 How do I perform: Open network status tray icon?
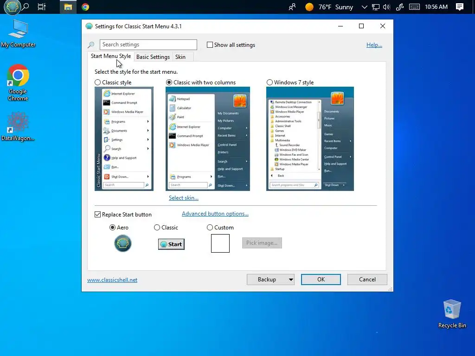[376, 7]
